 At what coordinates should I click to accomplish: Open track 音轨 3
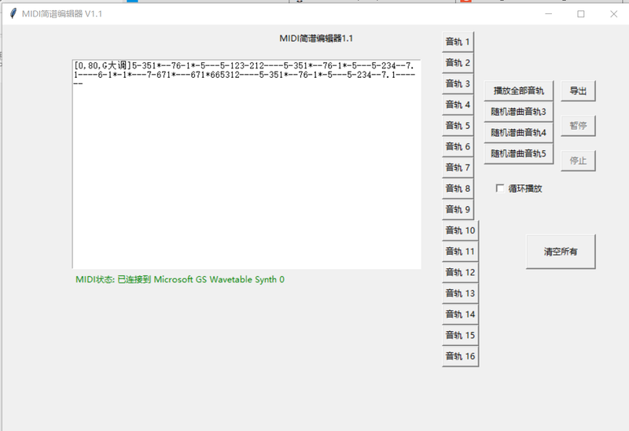pyautogui.click(x=458, y=83)
